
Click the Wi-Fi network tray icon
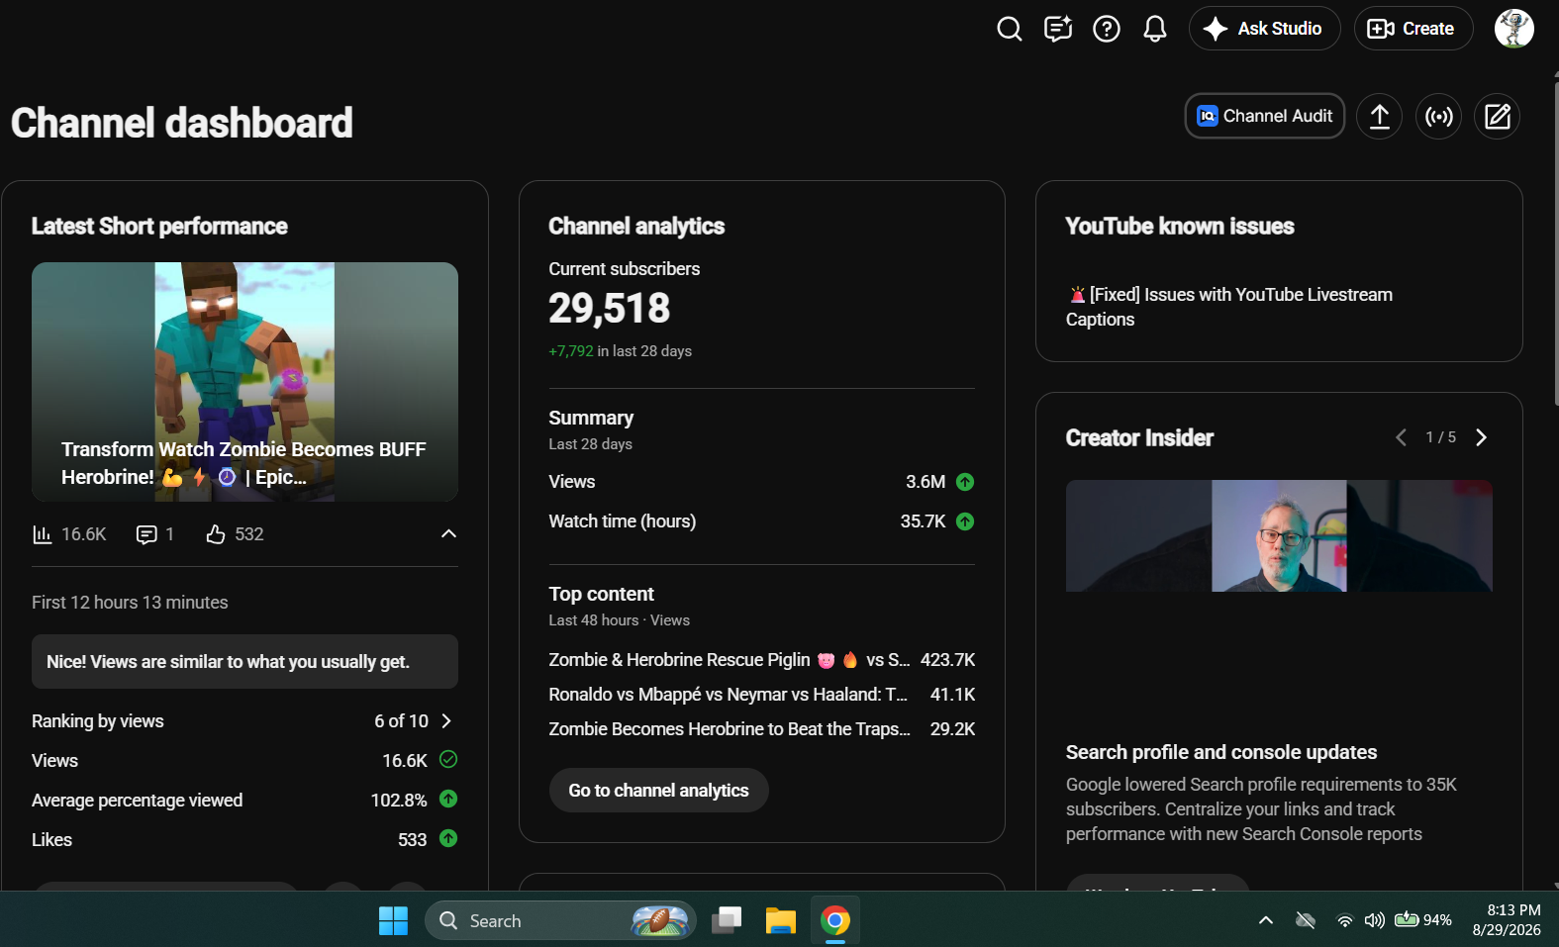1344,921
